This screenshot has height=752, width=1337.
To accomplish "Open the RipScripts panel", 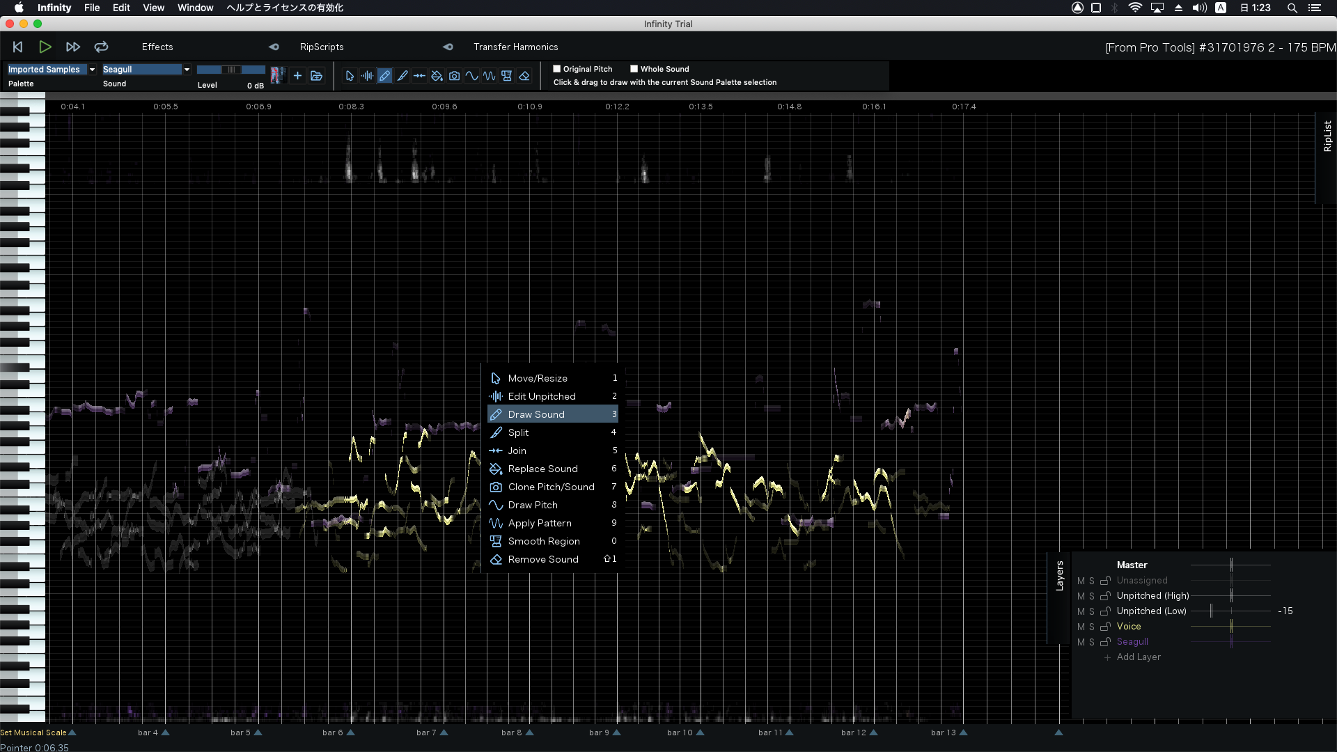I will point(322,47).
